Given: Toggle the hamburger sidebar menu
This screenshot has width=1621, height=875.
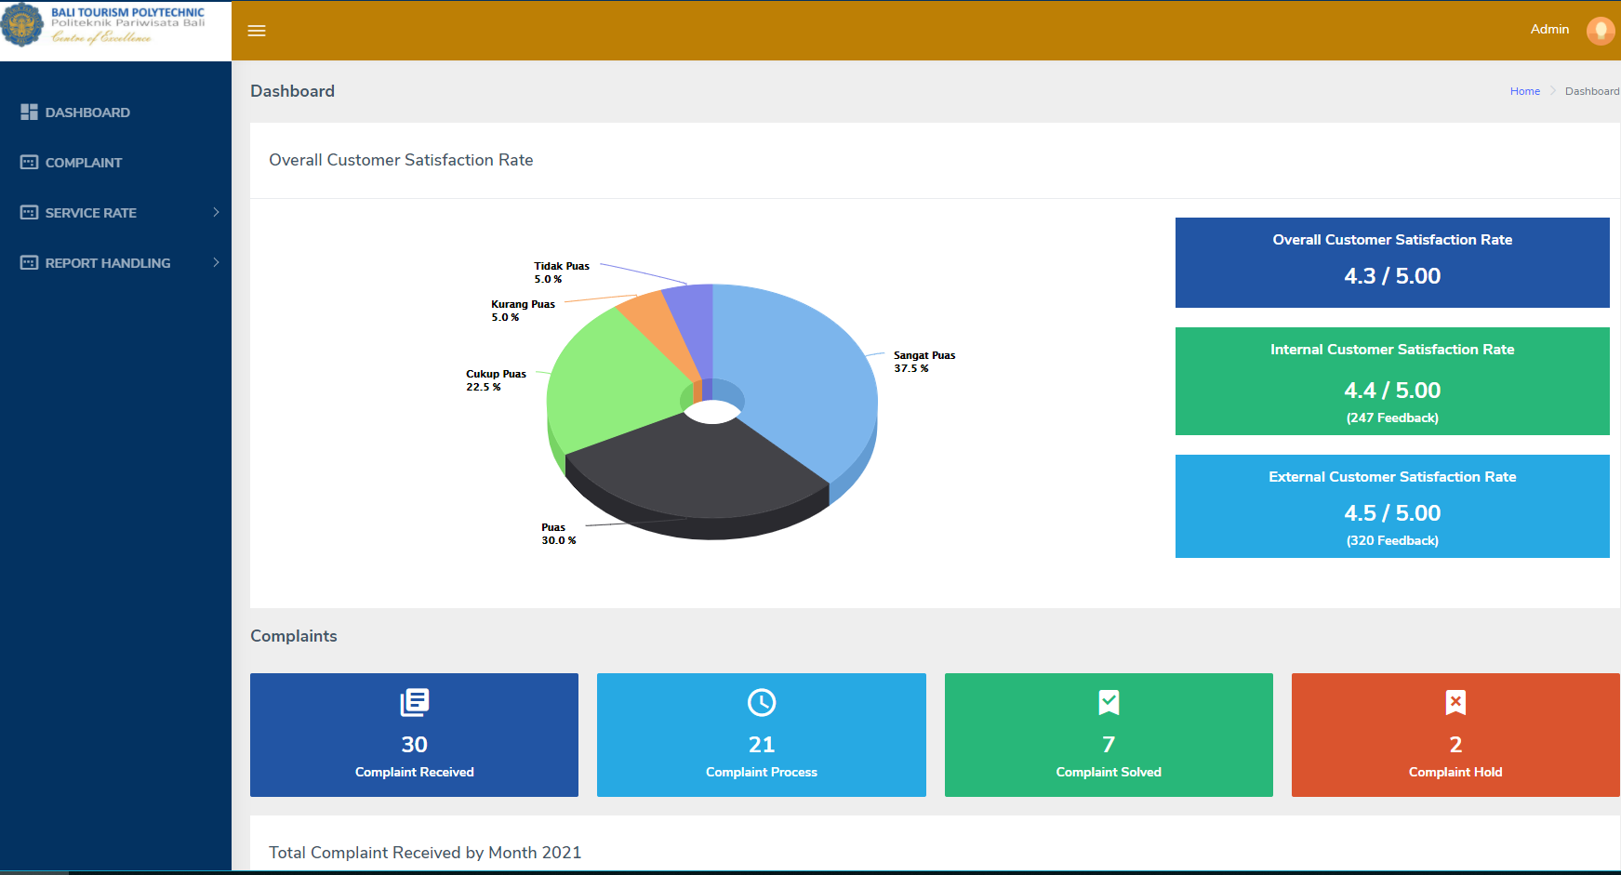Looking at the screenshot, I should pos(257,31).
